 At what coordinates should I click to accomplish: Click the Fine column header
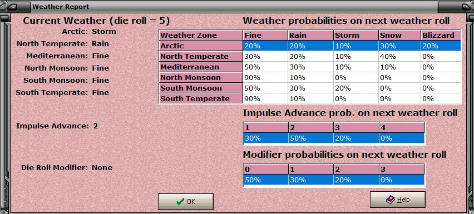pos(265,36)
